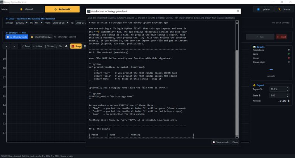Viewport: 295px width, 158px height.
Task: Click the Draws (doji) indicator dot
Action: pyautogui.click(x=289, y=62)
